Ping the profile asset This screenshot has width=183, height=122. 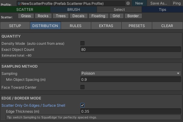tap(177, 3)
